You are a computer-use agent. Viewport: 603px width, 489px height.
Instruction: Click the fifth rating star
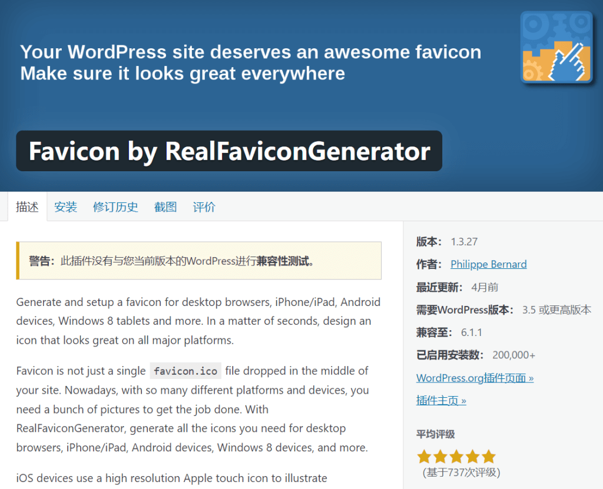488,456
